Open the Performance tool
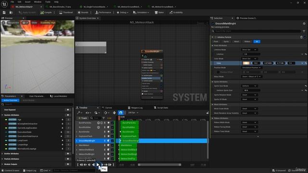This screenshot has height=173, width=308. pyautogui.click(x=103, y=12)
